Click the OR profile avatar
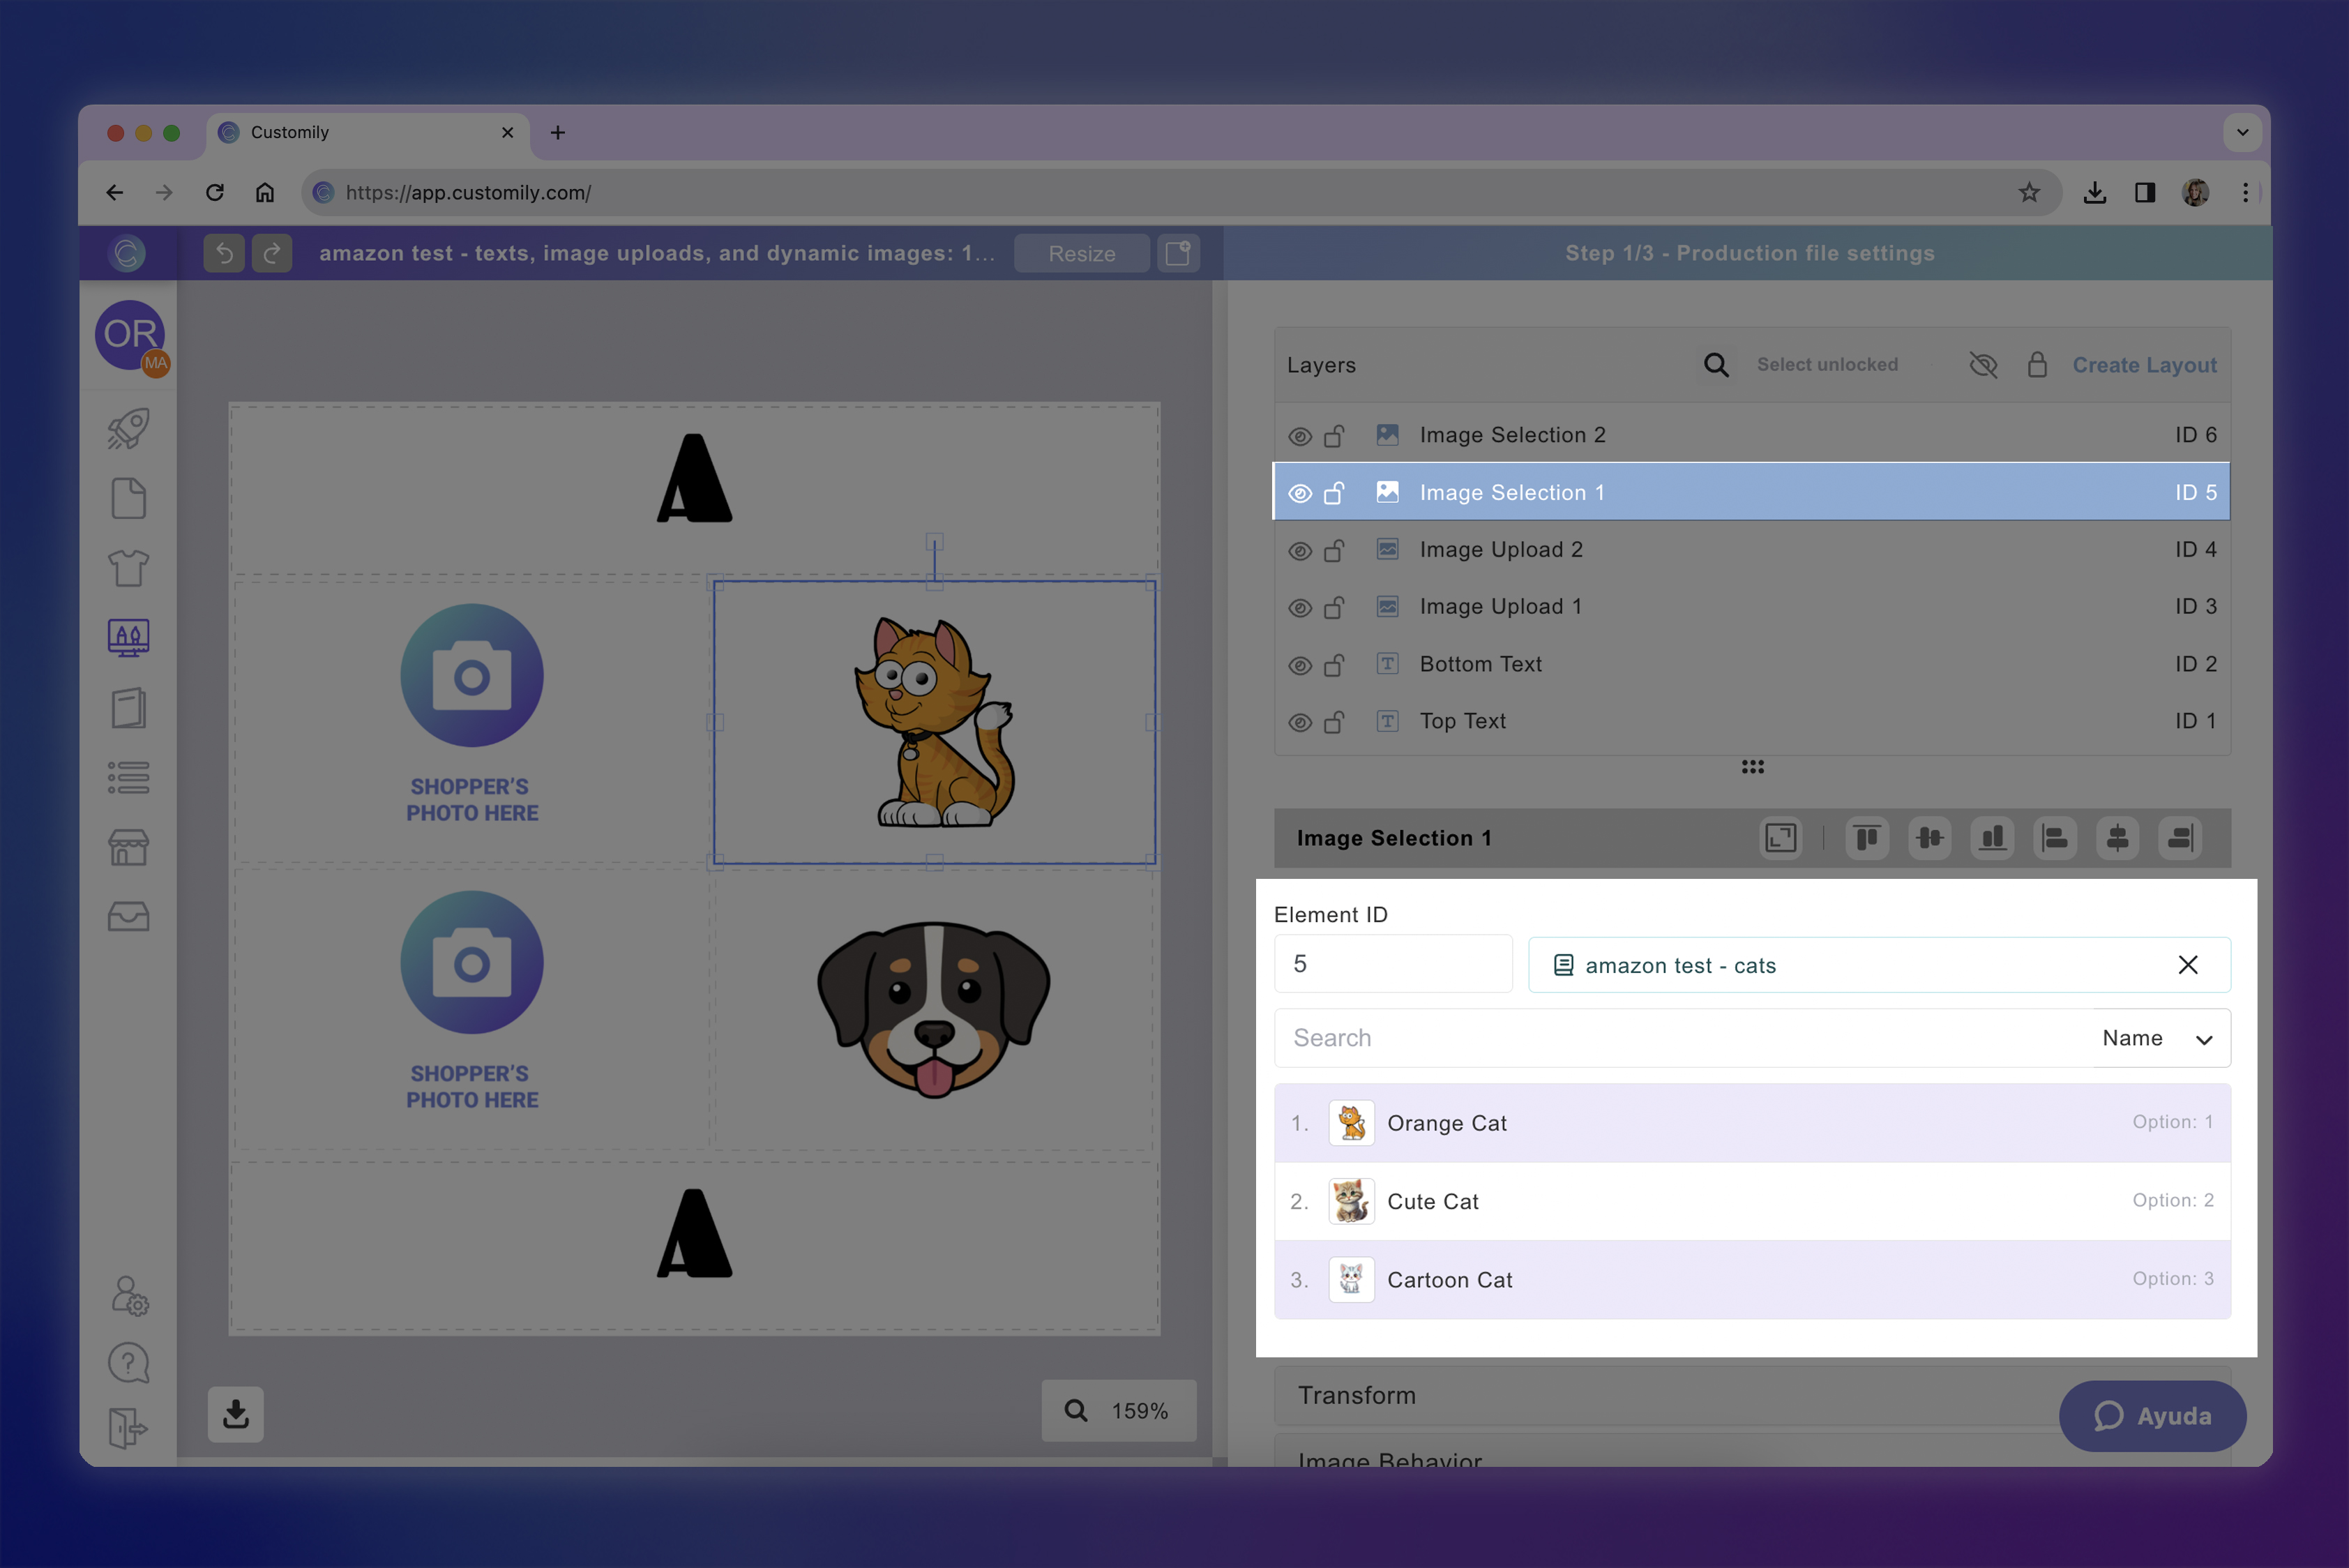The height and width of the screenshot is (1568, 2349). click(x=131, y=335)
